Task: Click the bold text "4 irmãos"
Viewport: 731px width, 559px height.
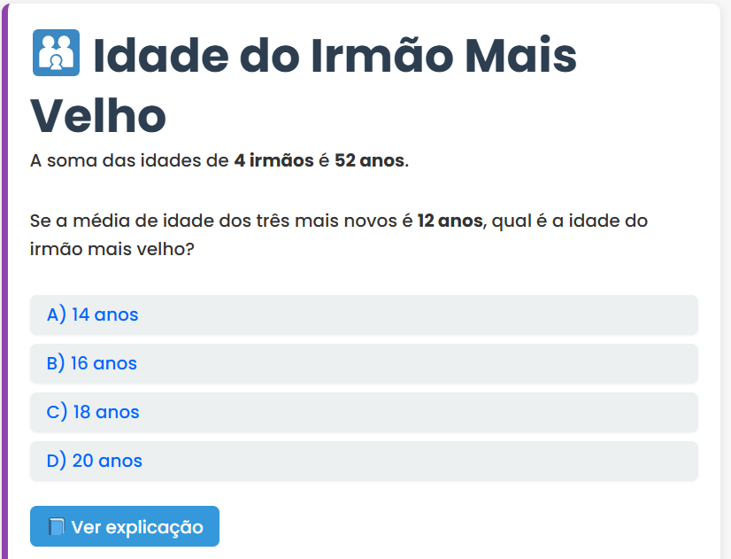Action: [273, 161]
